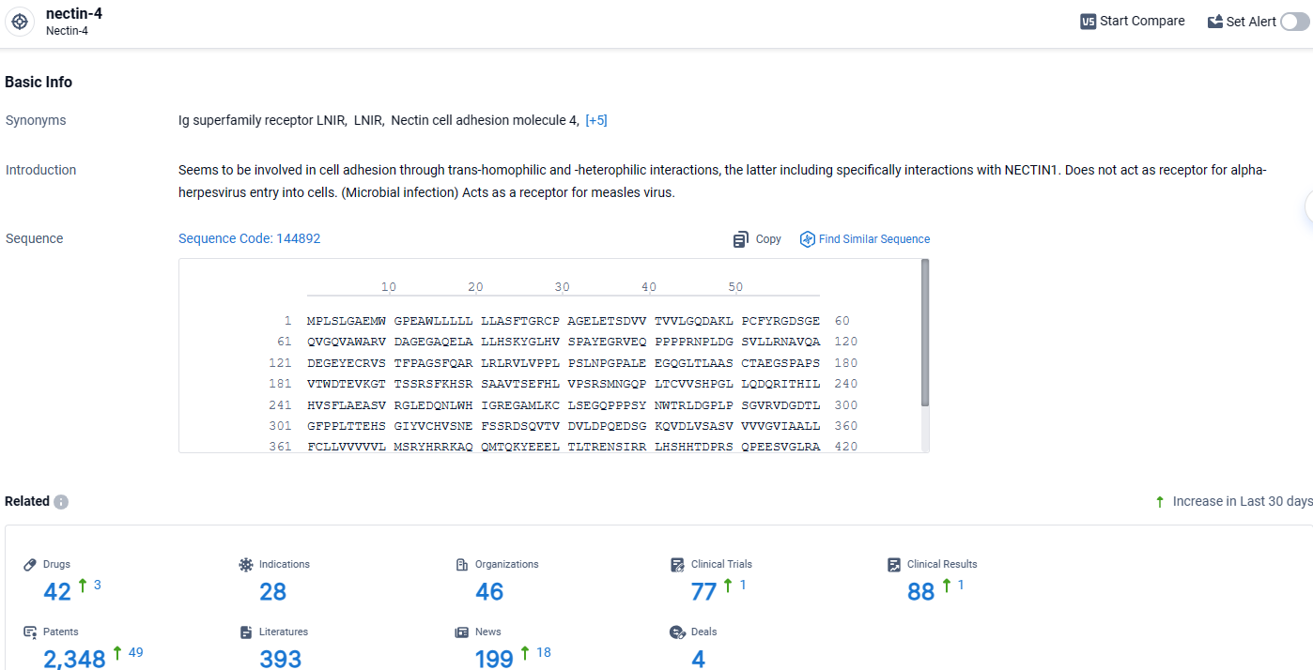Open the 42 Drugs count

[x=57, y=591]
